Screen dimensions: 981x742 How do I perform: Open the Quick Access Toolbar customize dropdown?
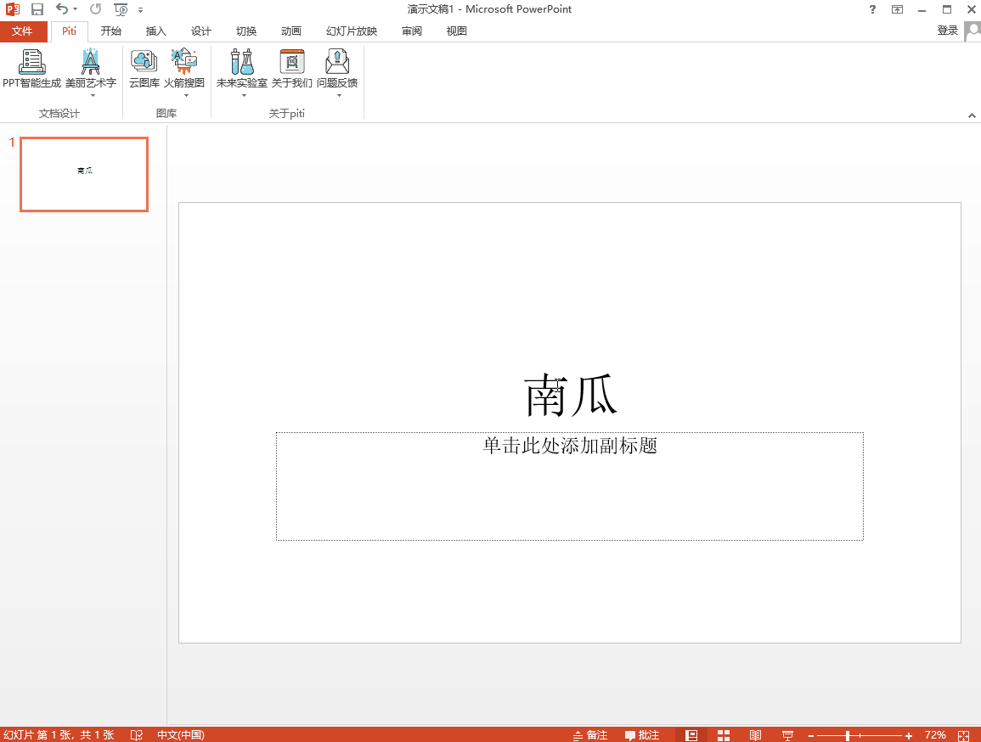(x=140, y=9)
